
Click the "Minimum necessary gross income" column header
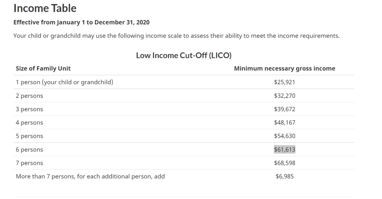[x=284, y=69]
